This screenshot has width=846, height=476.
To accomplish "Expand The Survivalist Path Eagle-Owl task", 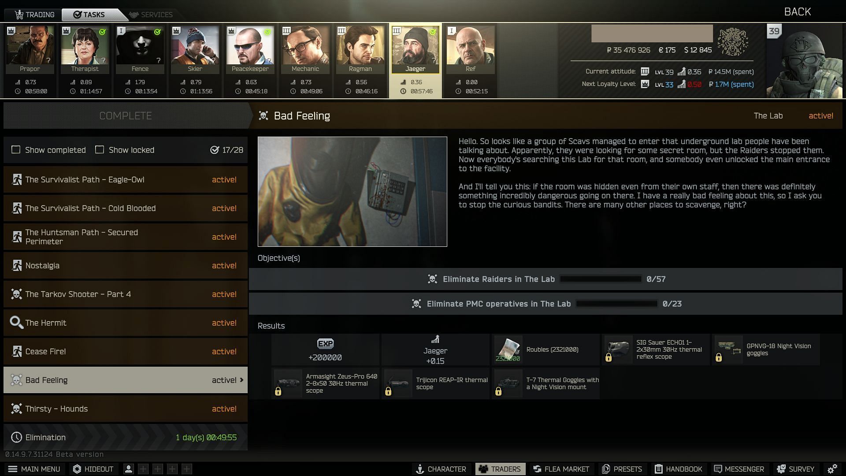I will click(126, 179).
